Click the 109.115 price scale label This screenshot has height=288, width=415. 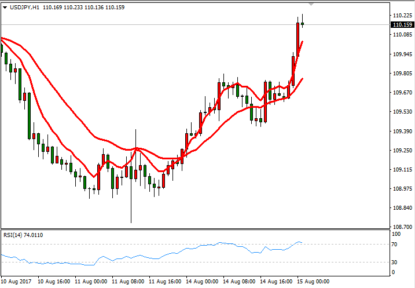click(x=403, y=170)
